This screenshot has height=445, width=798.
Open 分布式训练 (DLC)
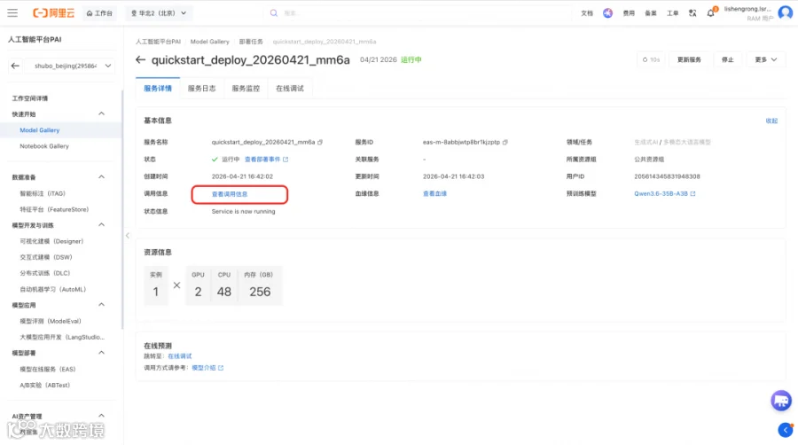point(45,273)
